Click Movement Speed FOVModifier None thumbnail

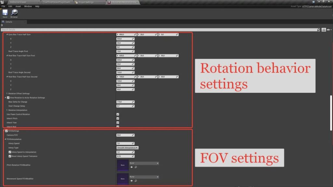123,179
